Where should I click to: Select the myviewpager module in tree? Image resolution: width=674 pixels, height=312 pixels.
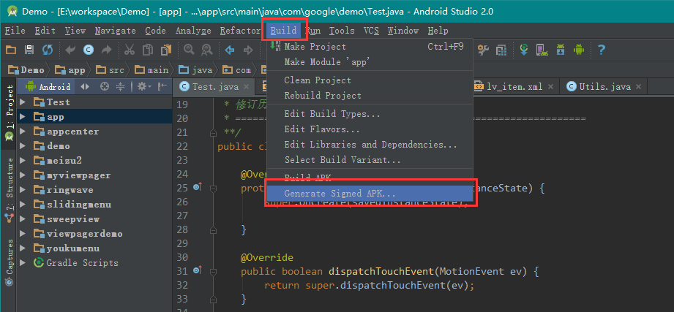tap(78, 175)
